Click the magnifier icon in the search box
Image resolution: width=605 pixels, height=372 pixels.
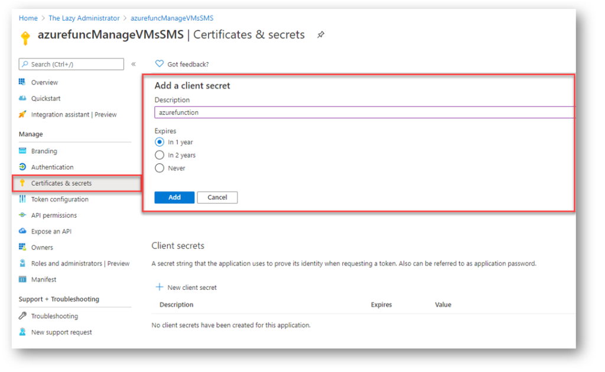pyautogui.click(x=25, y=64)
